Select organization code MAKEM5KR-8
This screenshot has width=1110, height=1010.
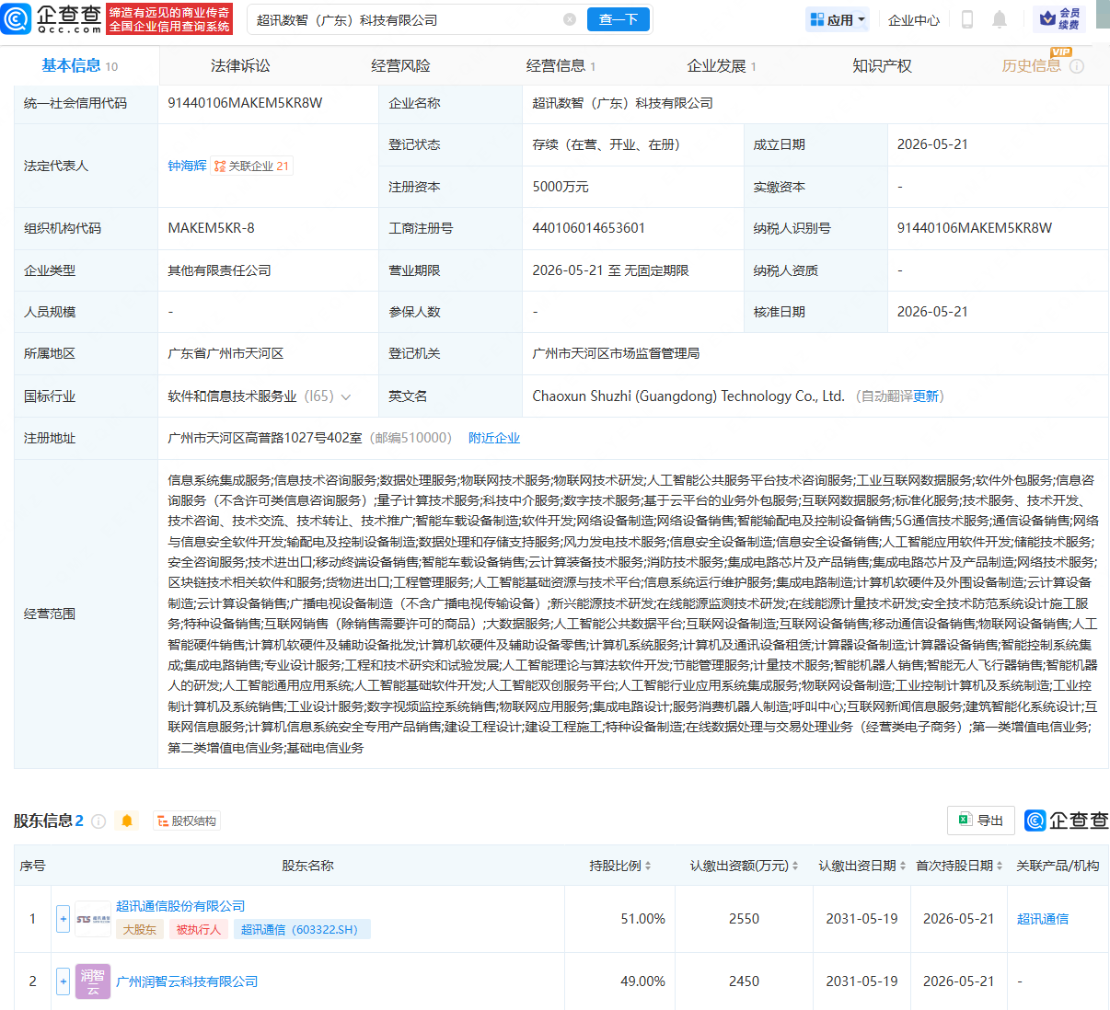tap(211, 228)
